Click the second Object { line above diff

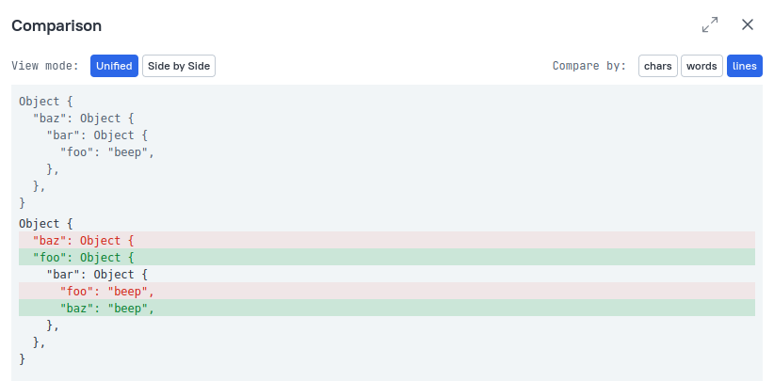click(46, 224)
